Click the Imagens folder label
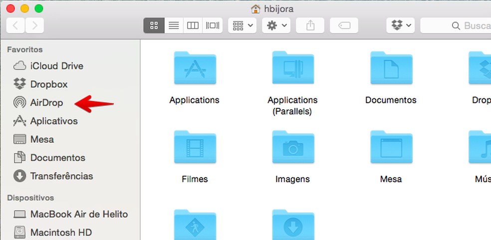 point(292,179)
